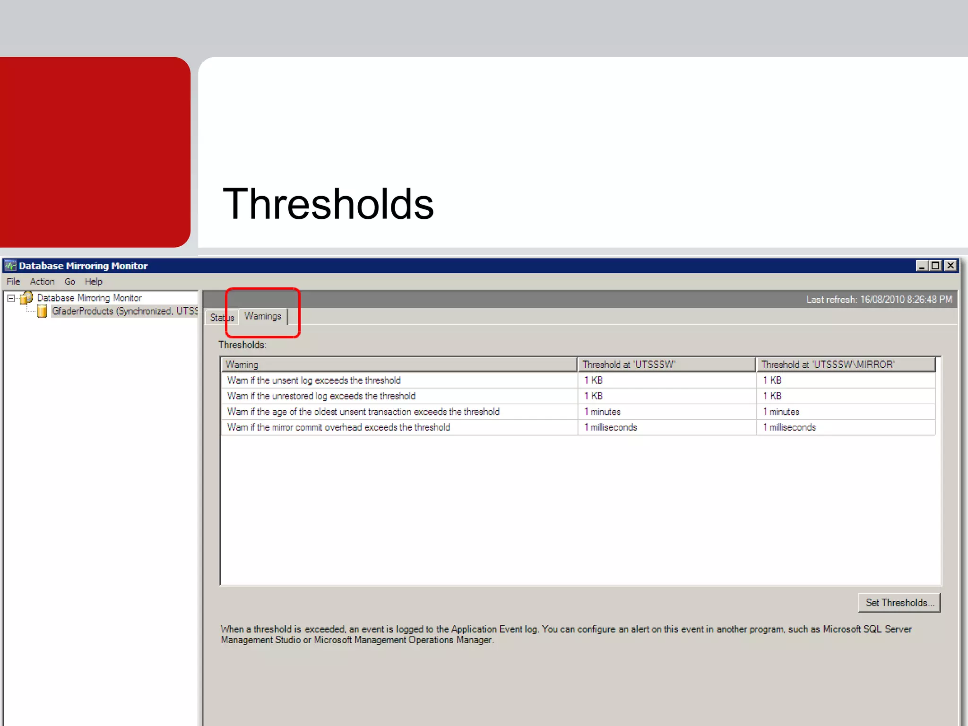The width and height of the screenshot is (968, 726).
Task: Collapse the Database Mirroring Monitor tree node
Action: [x=11, y=298]
